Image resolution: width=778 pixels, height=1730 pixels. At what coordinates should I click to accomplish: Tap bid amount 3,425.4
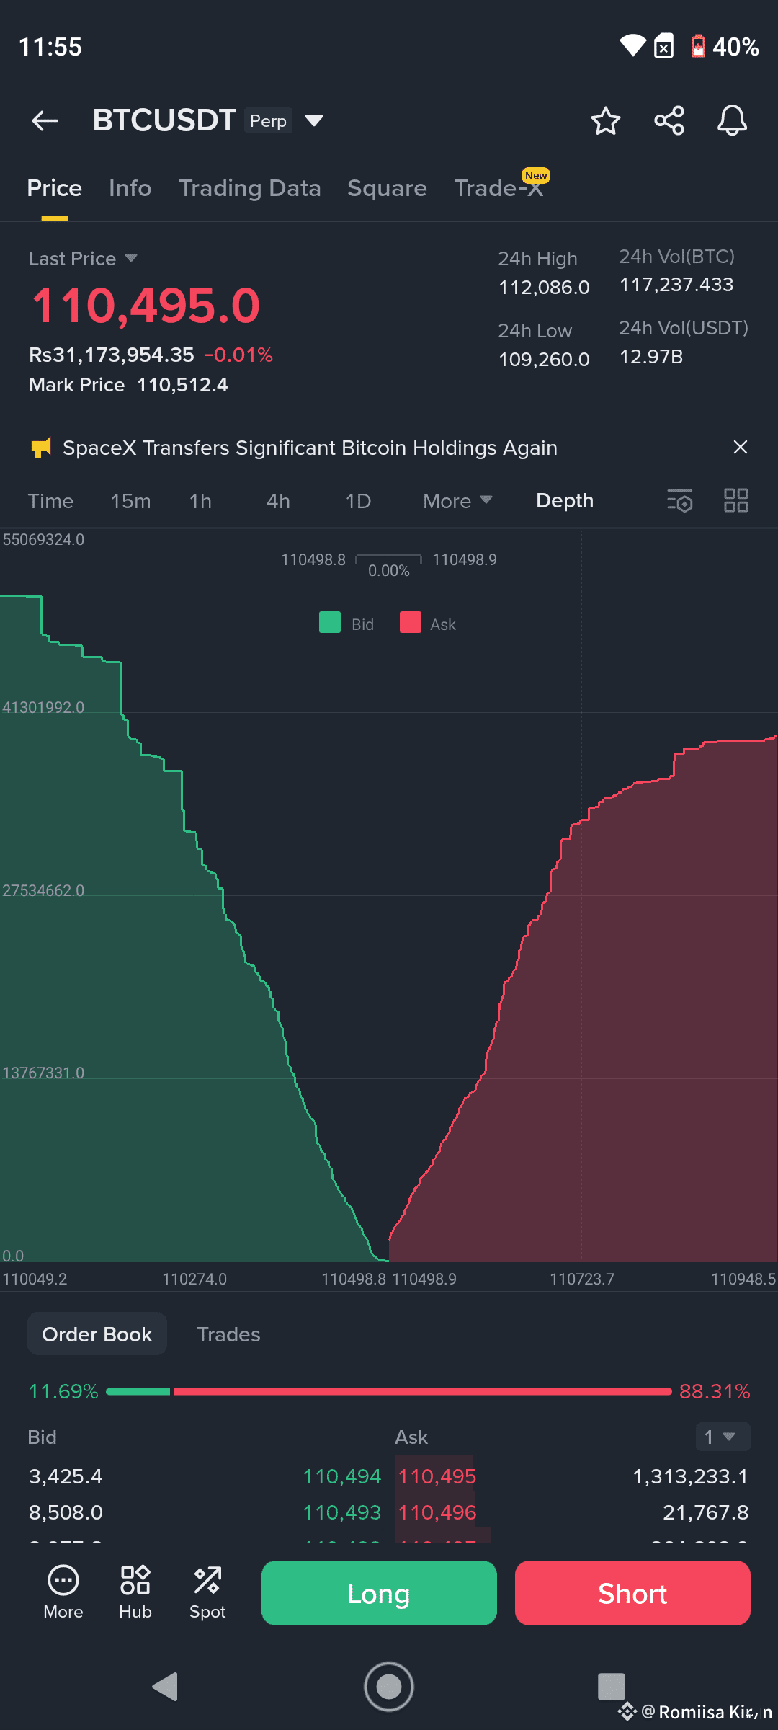point(66,1476)
